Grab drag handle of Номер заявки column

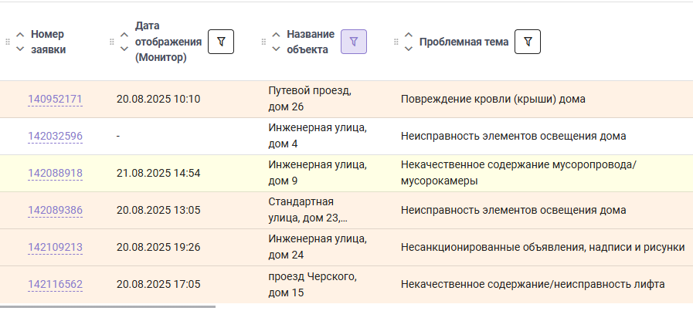pos(8,42)
